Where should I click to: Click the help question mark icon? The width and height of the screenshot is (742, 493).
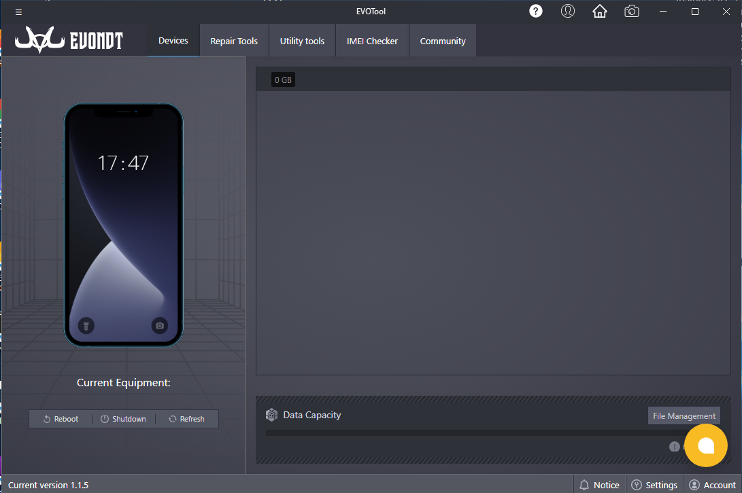[536, 11]
